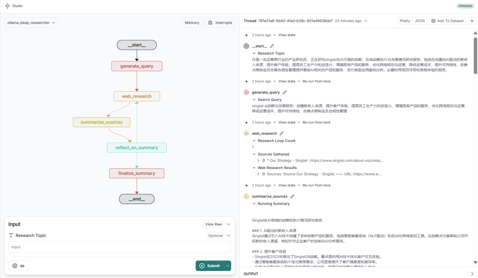
Task: Click the play icon on Submit button
Action: 202,266
